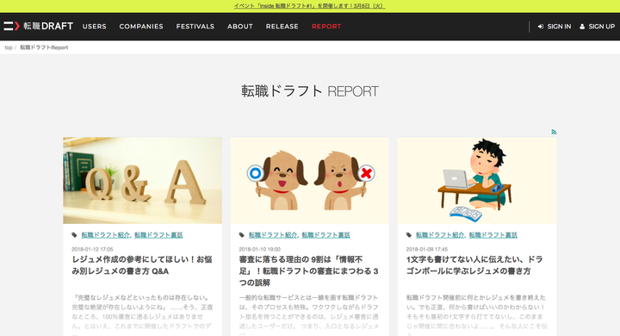Open the RSS feed icon
This screenshot has width=620, height=336.
tap(554, 132)
